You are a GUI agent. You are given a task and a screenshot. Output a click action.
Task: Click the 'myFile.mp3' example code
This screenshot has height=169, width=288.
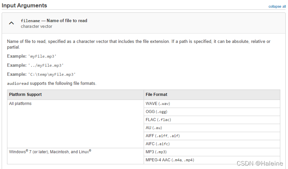pyautogui.click(x=42, y=56)
